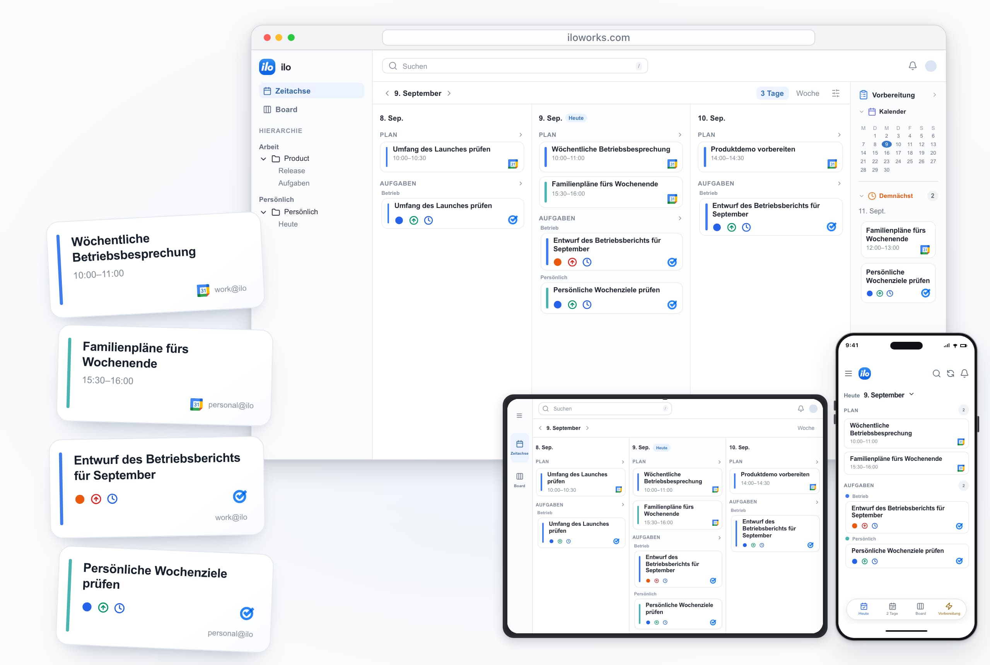Tap bell icon in tablet header
Viewport: 990px width, 665px height.
tap(801, 408)
